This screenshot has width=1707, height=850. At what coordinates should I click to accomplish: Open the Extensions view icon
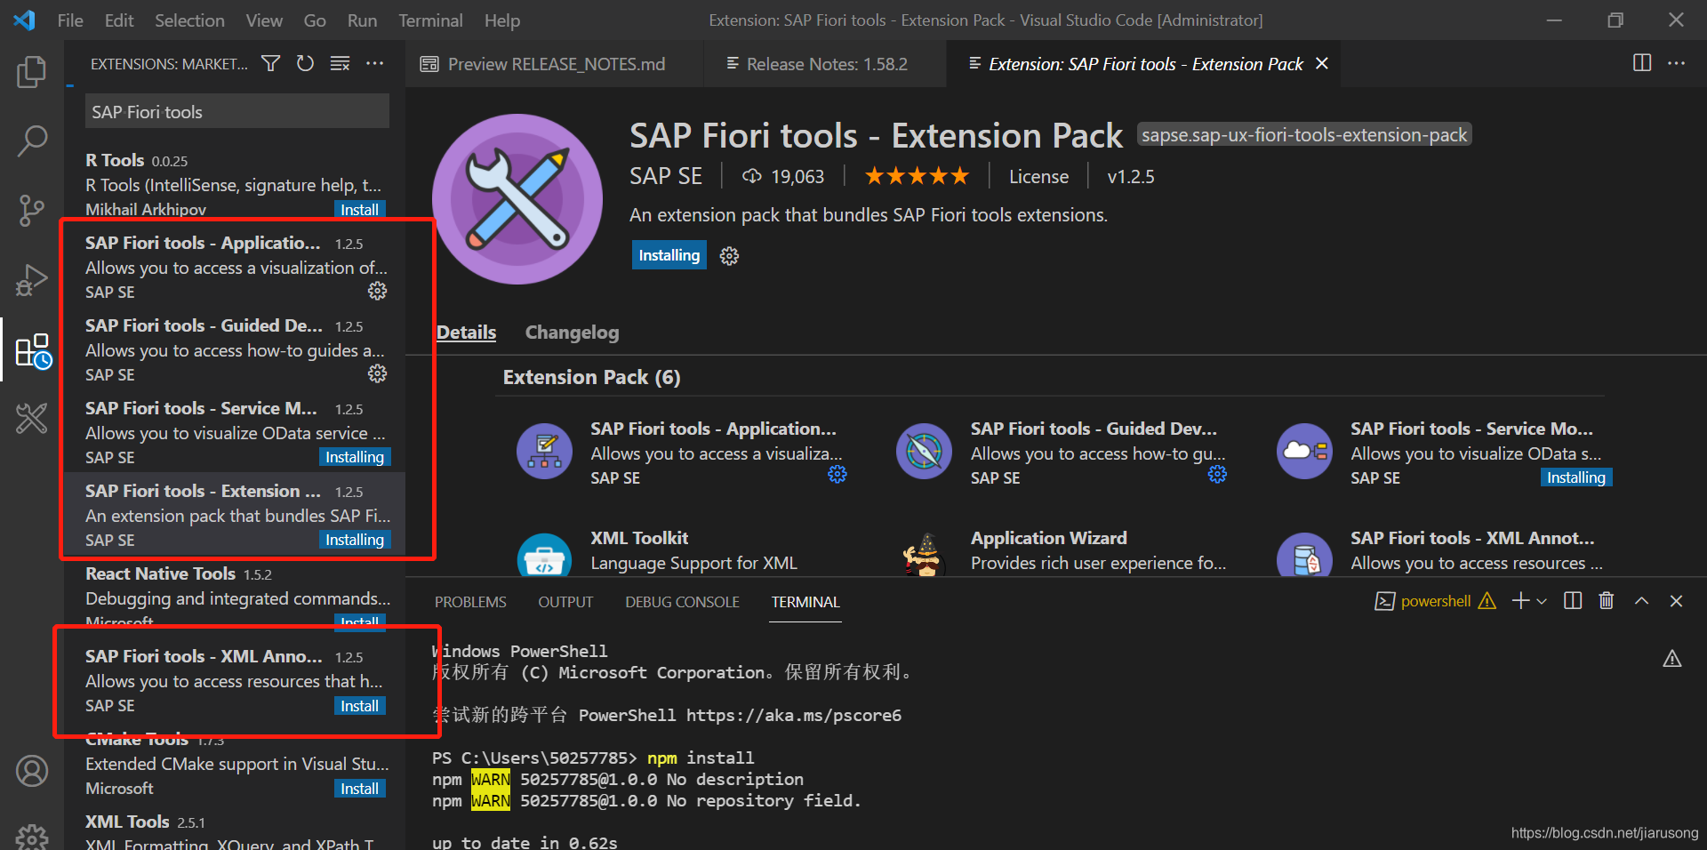tap(34, 351)
